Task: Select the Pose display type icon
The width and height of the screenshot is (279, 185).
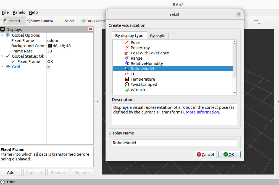Action: (127, 42)
